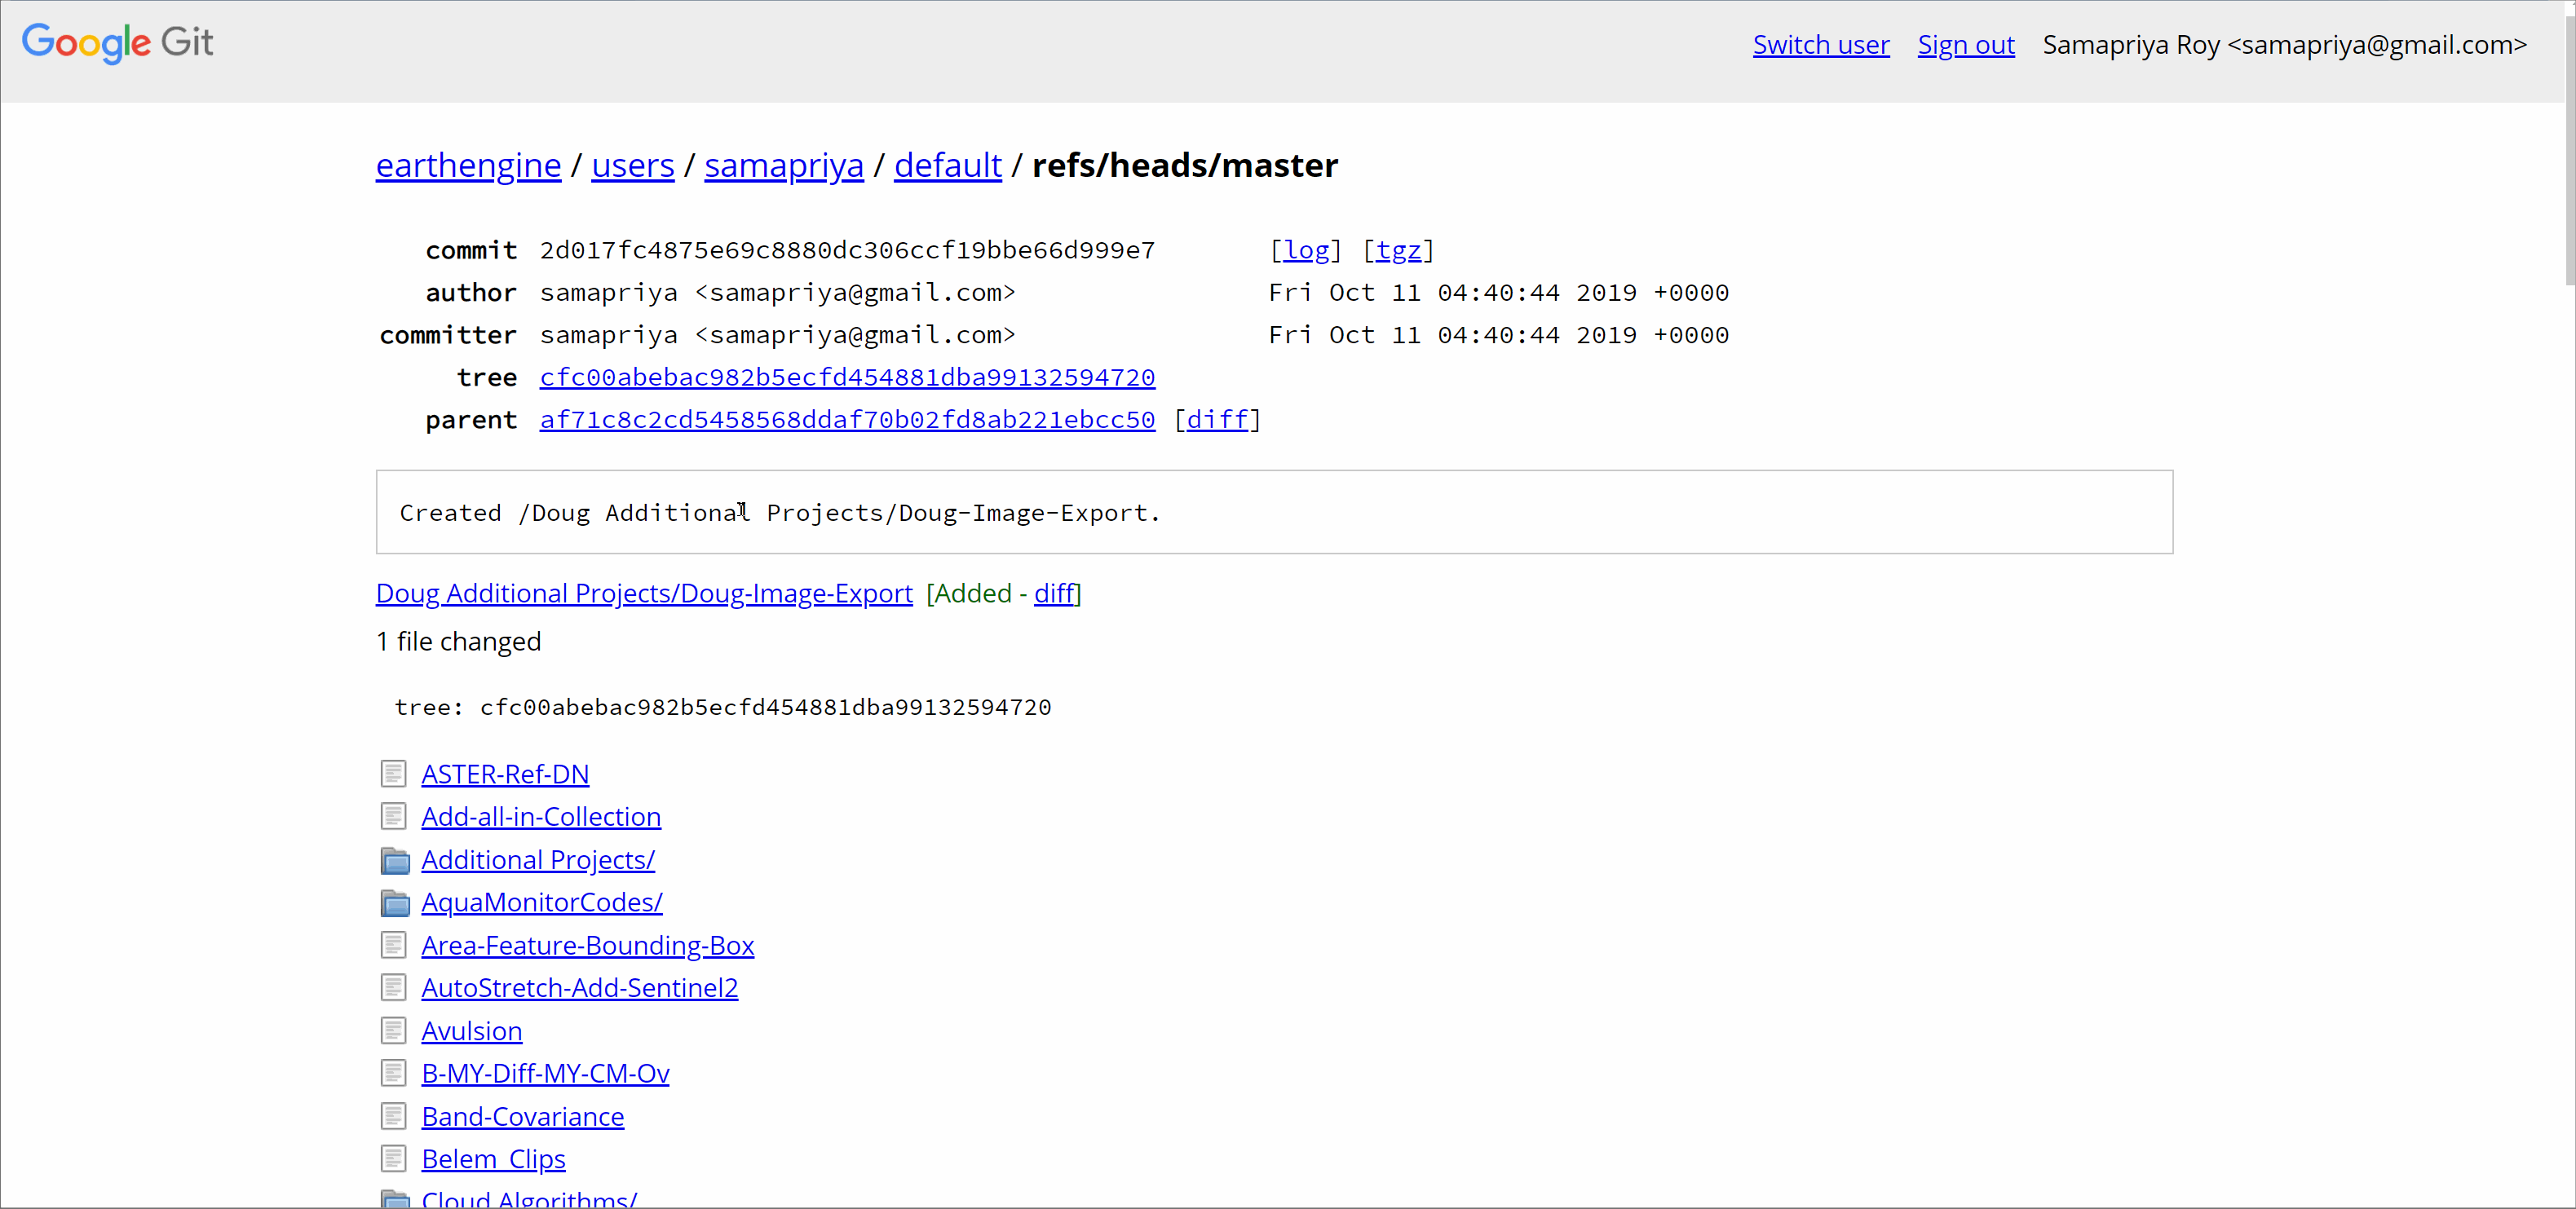Open parent commit af71c8c2cd54 link
The width and height of the screenshot is (2576, 1209).
pos(848,420)
